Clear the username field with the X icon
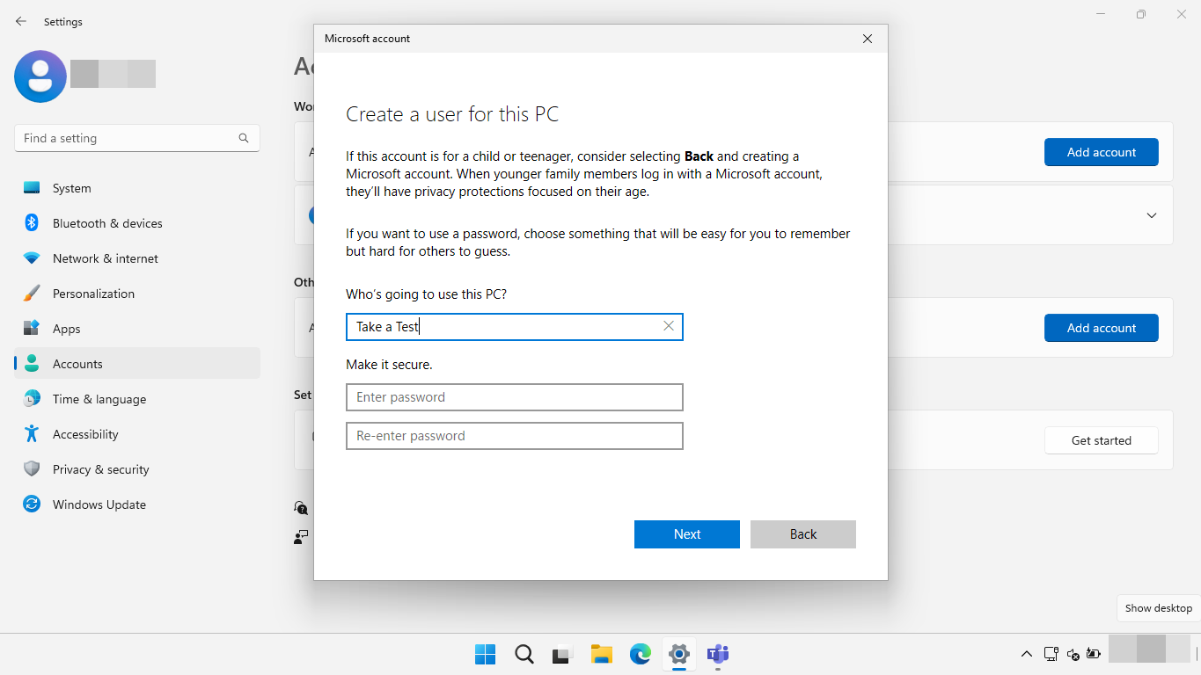The width and height of the screenshot is (1201, 675). point(669,326)
